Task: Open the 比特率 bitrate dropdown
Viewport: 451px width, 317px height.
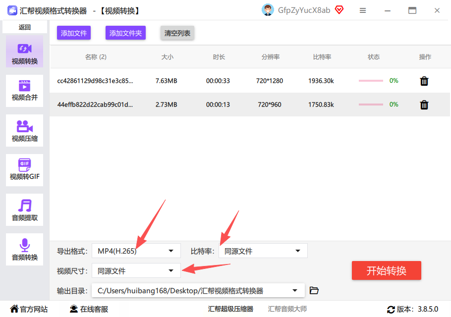Action: [263, 251]
